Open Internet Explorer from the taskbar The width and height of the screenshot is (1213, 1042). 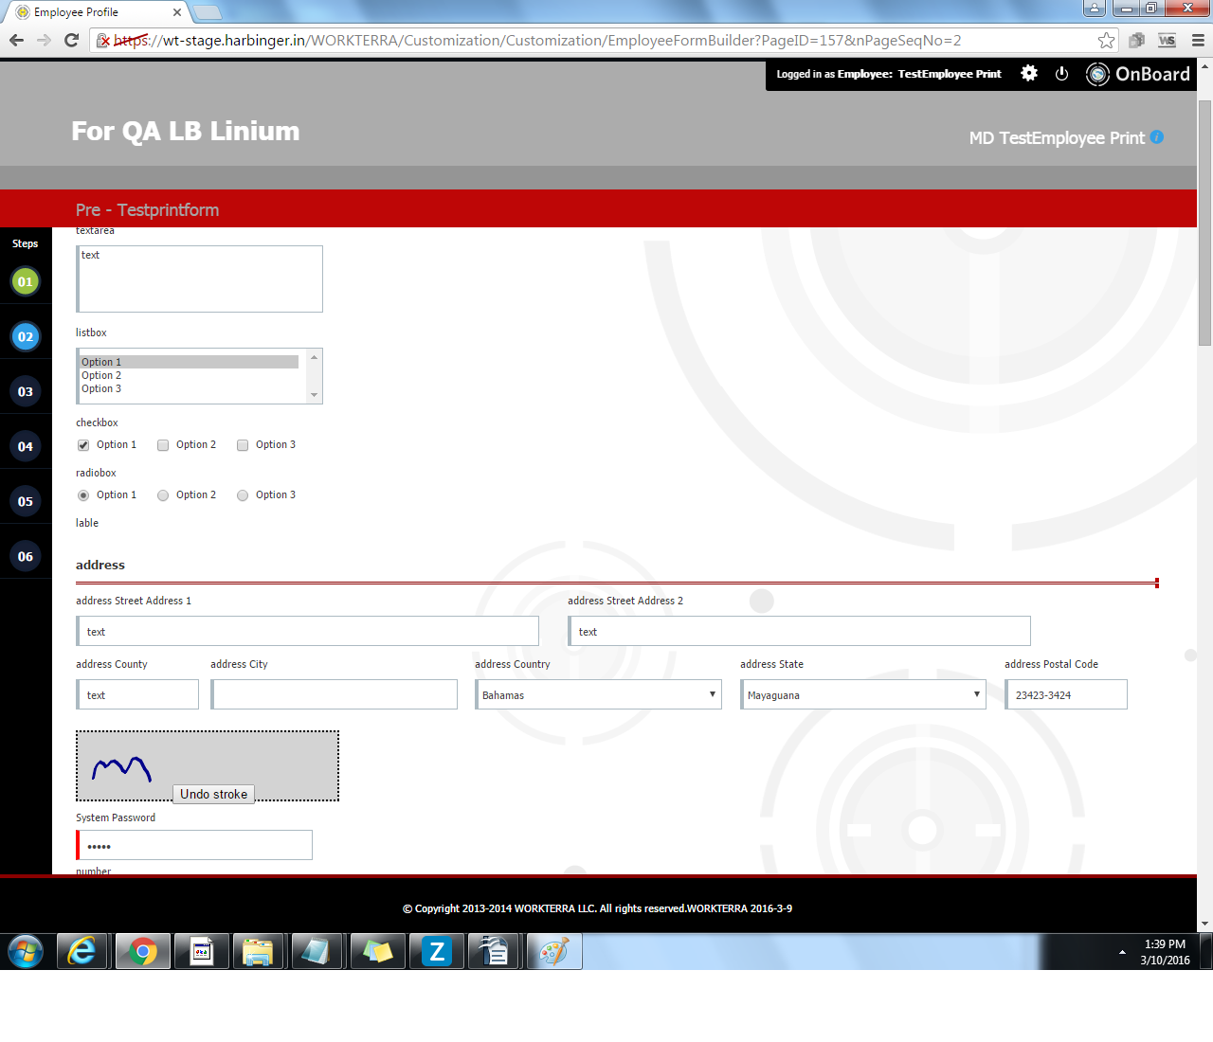pyautogui.click(x=83, y=951)
